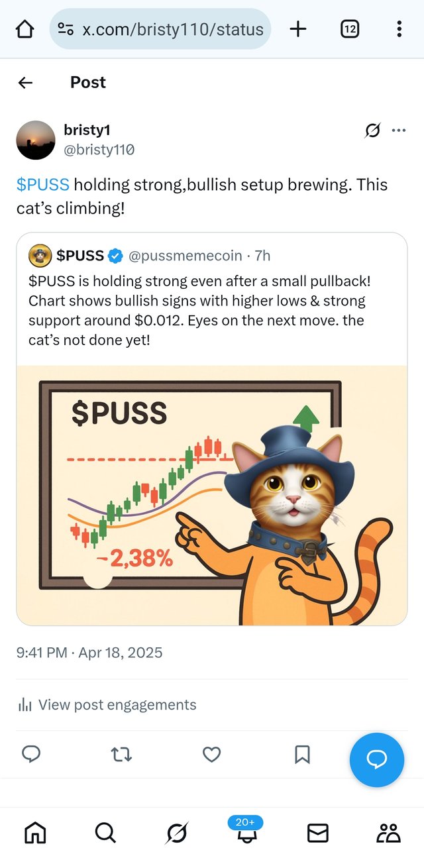This screenshot has height=858, width=424.
Task: Click the Grok icon beside bristy1's post
Action: (x=373, y=131)
